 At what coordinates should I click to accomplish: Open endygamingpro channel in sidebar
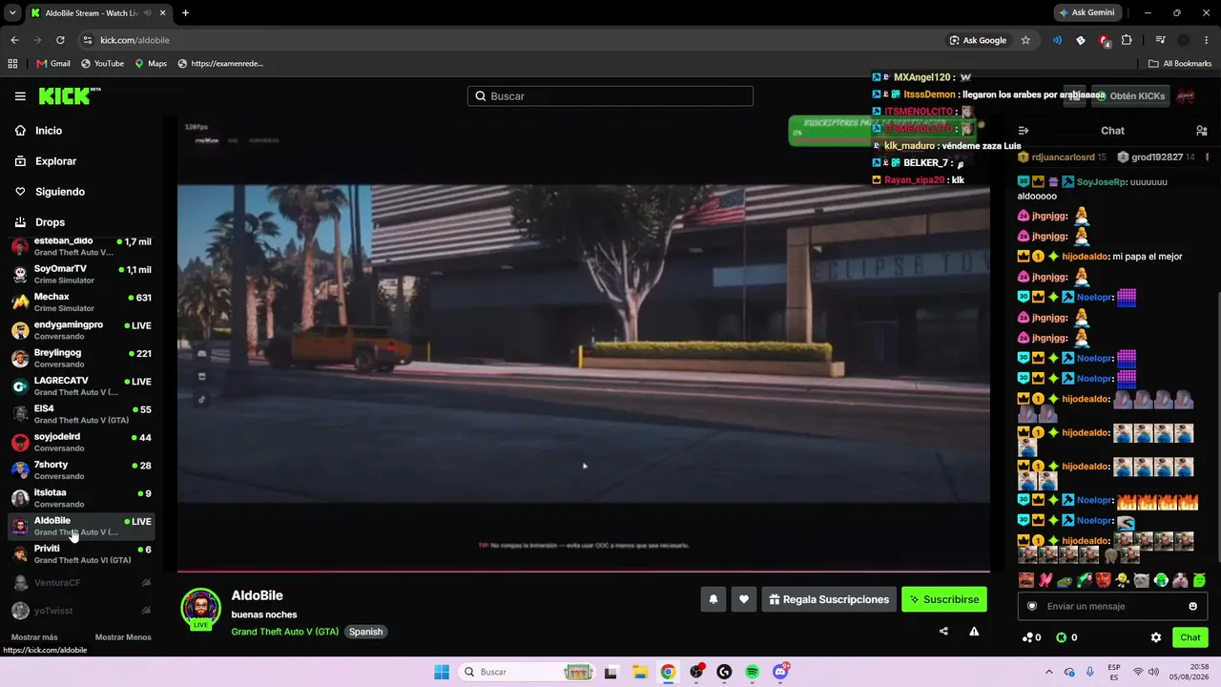click(x=81, y=330)
